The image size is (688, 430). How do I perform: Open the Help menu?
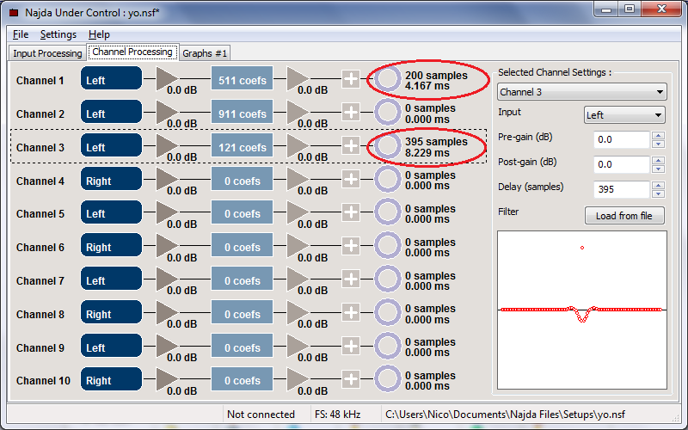[99, 34]
